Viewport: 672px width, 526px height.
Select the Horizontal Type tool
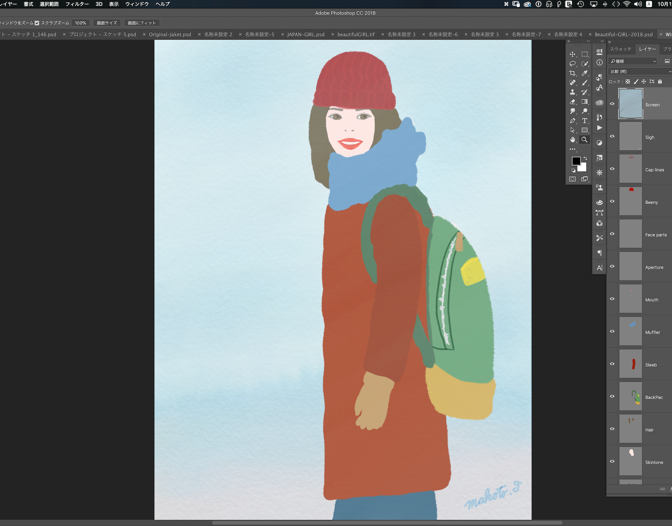[584, 121]
